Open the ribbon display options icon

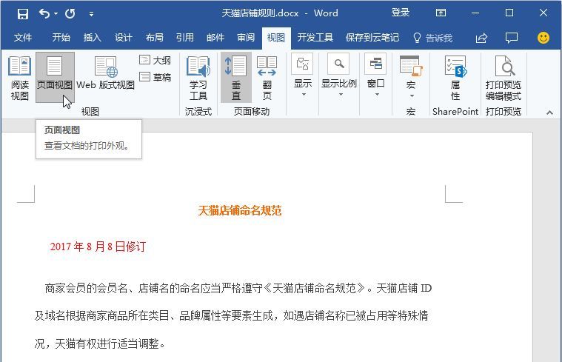click(441, 13)
